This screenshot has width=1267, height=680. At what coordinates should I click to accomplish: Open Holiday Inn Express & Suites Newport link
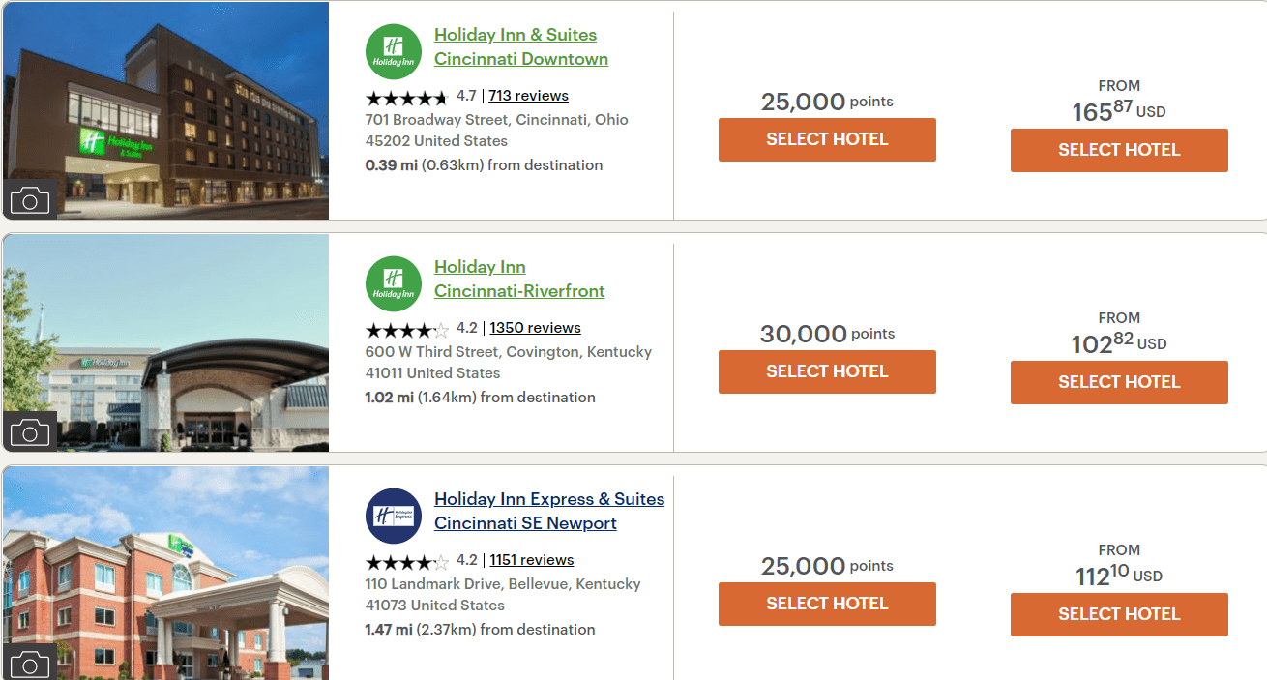click(548, 511)
